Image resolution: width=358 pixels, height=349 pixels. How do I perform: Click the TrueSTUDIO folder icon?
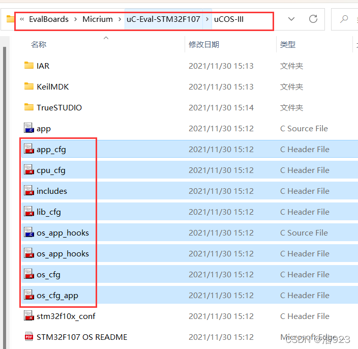(x=29, y=107)
